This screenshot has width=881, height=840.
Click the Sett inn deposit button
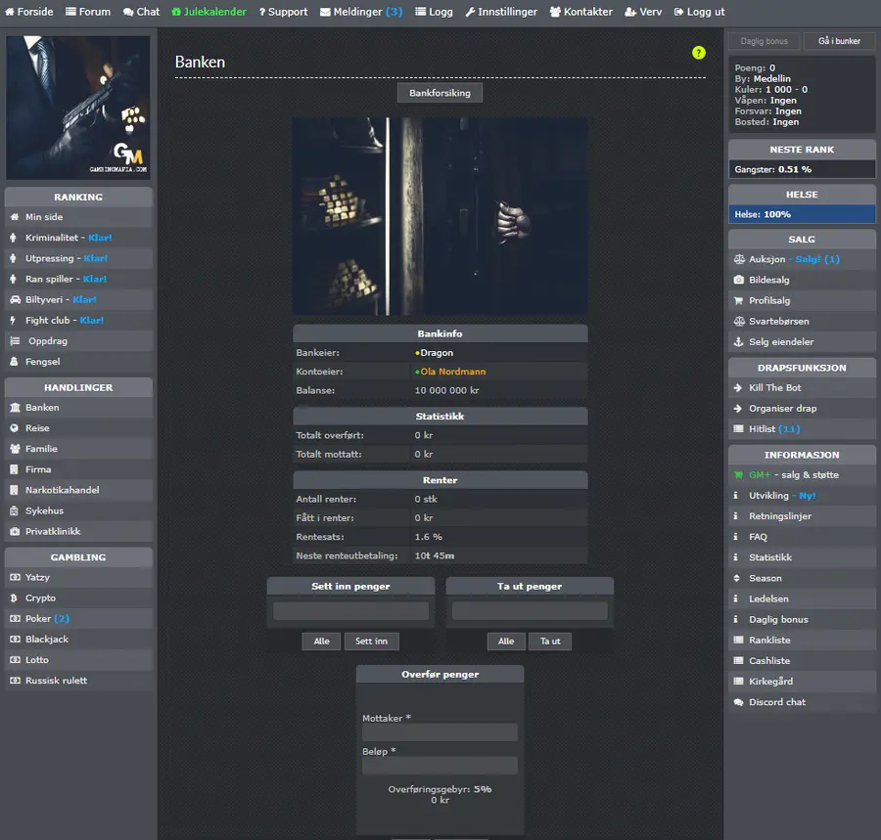[371, 641]
